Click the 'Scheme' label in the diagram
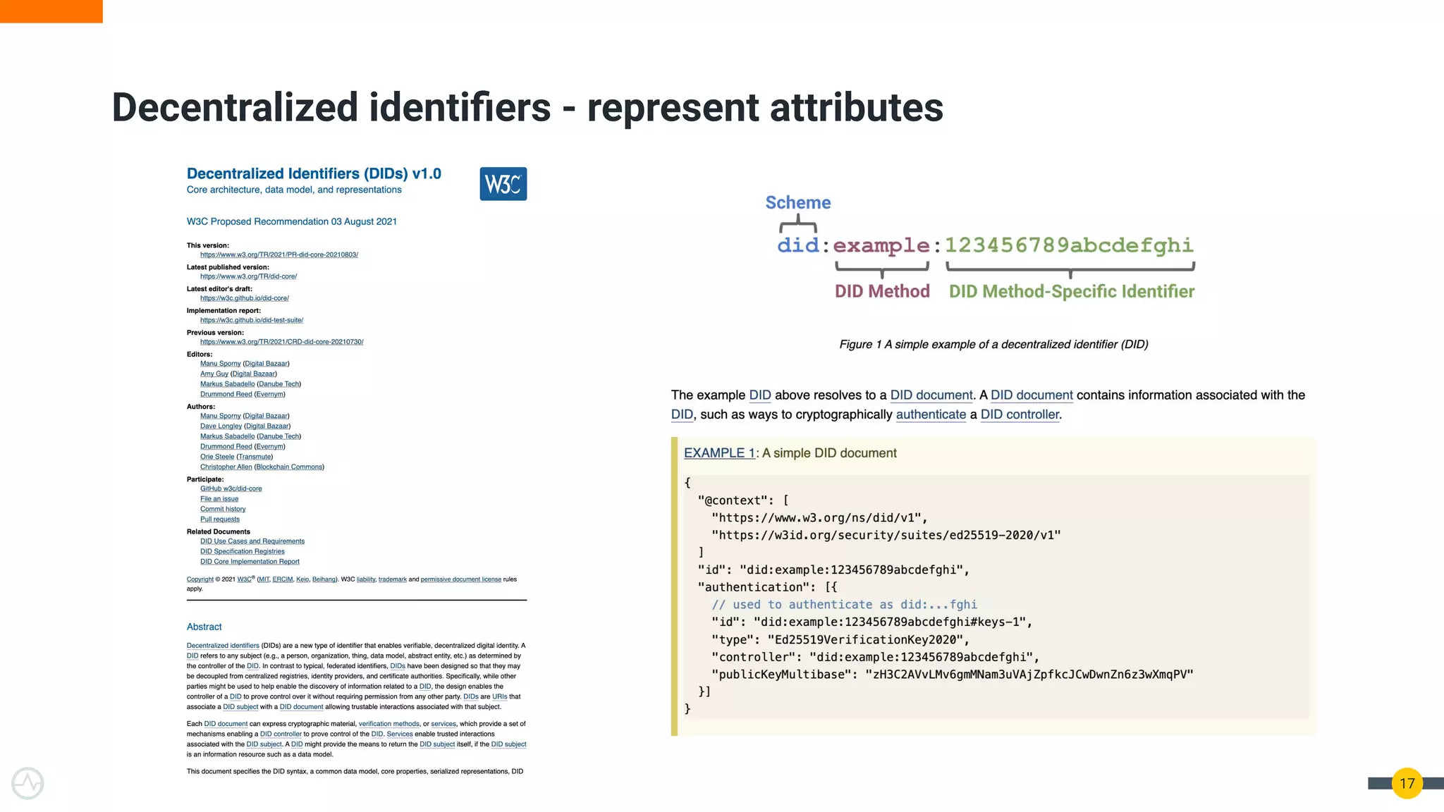 coord(798,202)
